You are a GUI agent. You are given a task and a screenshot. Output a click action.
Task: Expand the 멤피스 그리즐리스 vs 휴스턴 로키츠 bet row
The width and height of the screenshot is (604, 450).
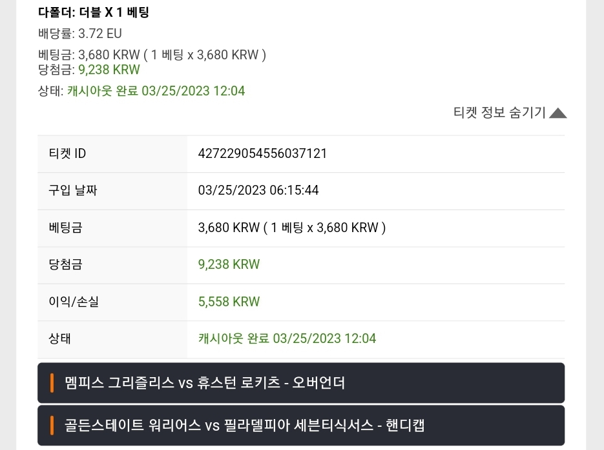click(301, 383)
